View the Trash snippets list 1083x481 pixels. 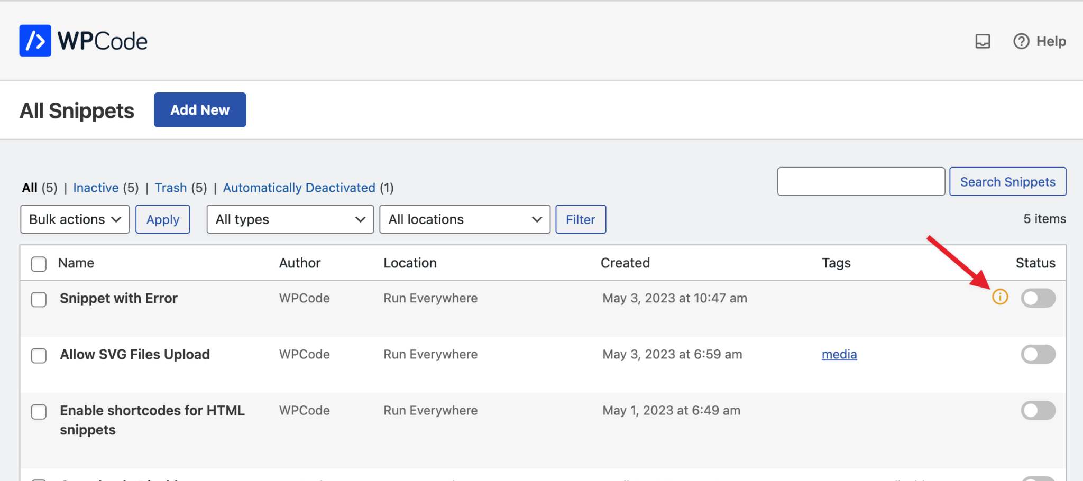point(171,188)
